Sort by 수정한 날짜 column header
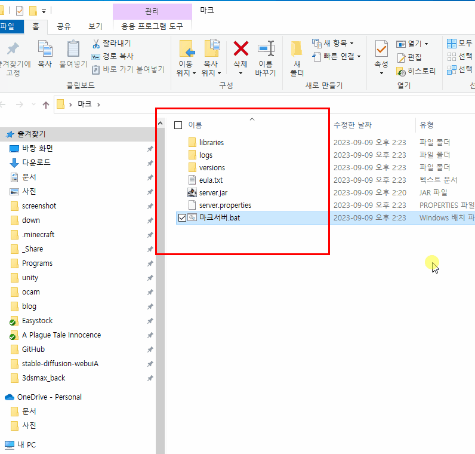 (x=353, y=125)
